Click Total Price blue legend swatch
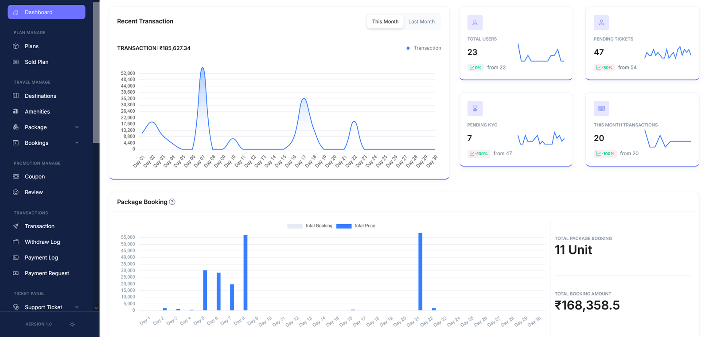 (x=343, y=226)
